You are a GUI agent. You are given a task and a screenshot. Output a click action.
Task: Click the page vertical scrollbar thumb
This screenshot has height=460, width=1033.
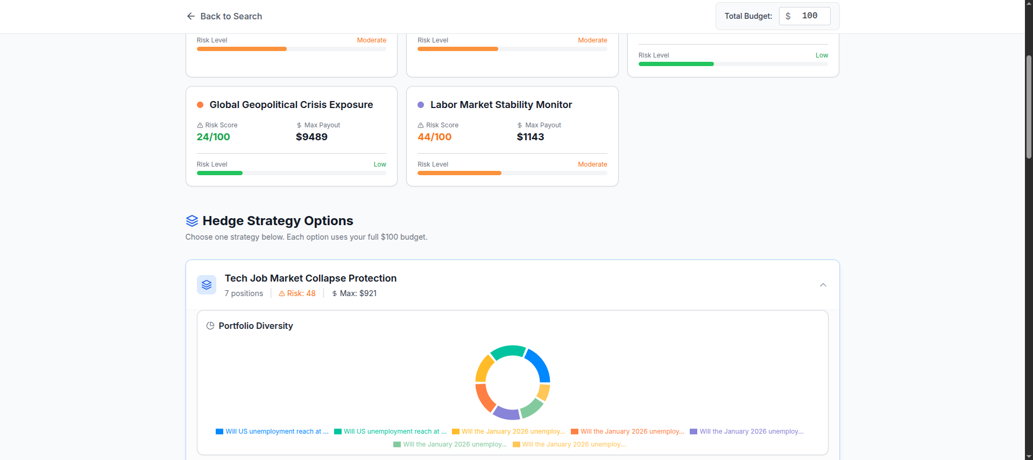click(1029, 106)
